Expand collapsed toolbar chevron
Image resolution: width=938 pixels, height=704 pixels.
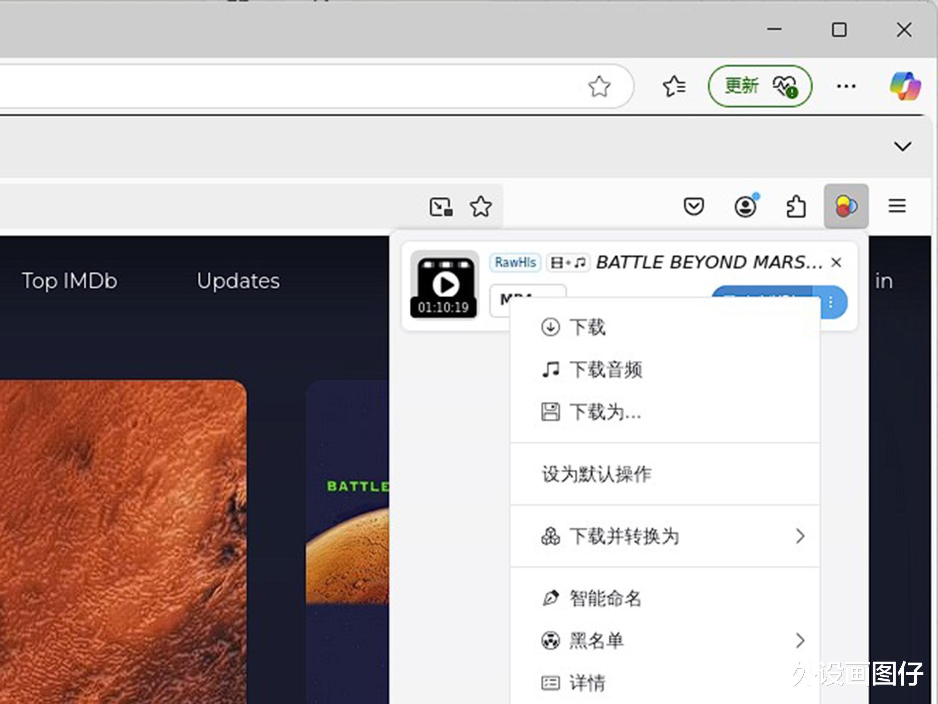pyautogui.click(x=902, y=147)
